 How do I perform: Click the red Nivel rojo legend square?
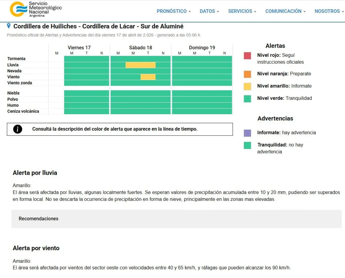[247, 56]
